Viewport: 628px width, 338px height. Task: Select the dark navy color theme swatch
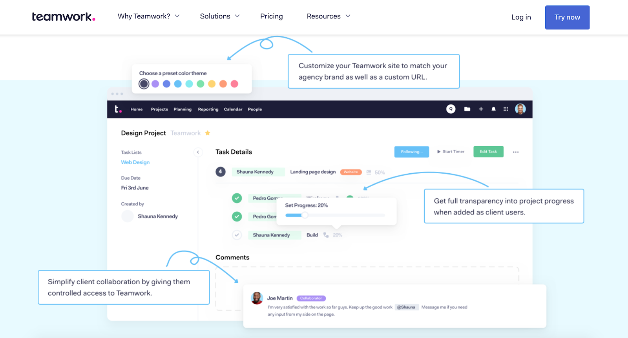click(144, 84)
